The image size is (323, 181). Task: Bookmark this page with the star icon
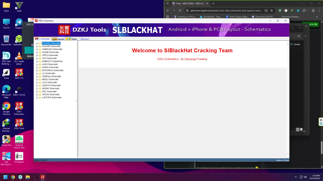click(272, 11)
